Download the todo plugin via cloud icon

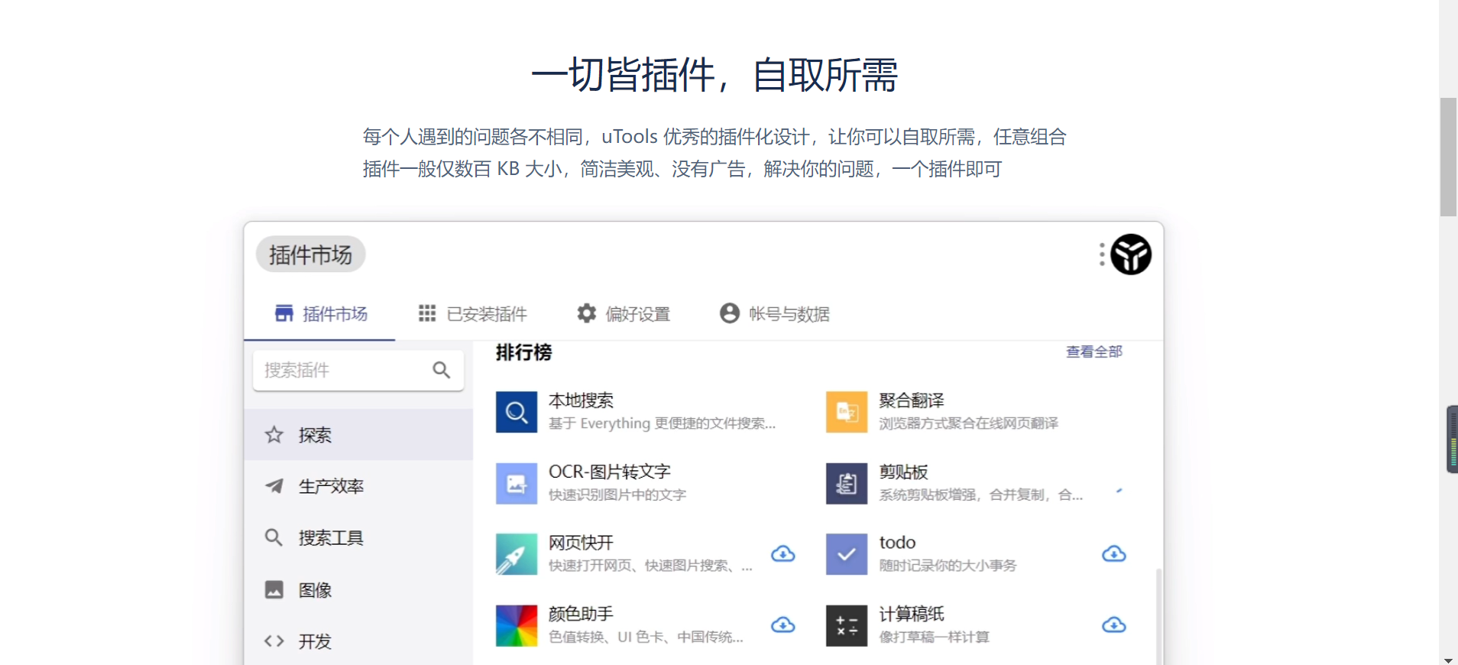pos(1114,553)
